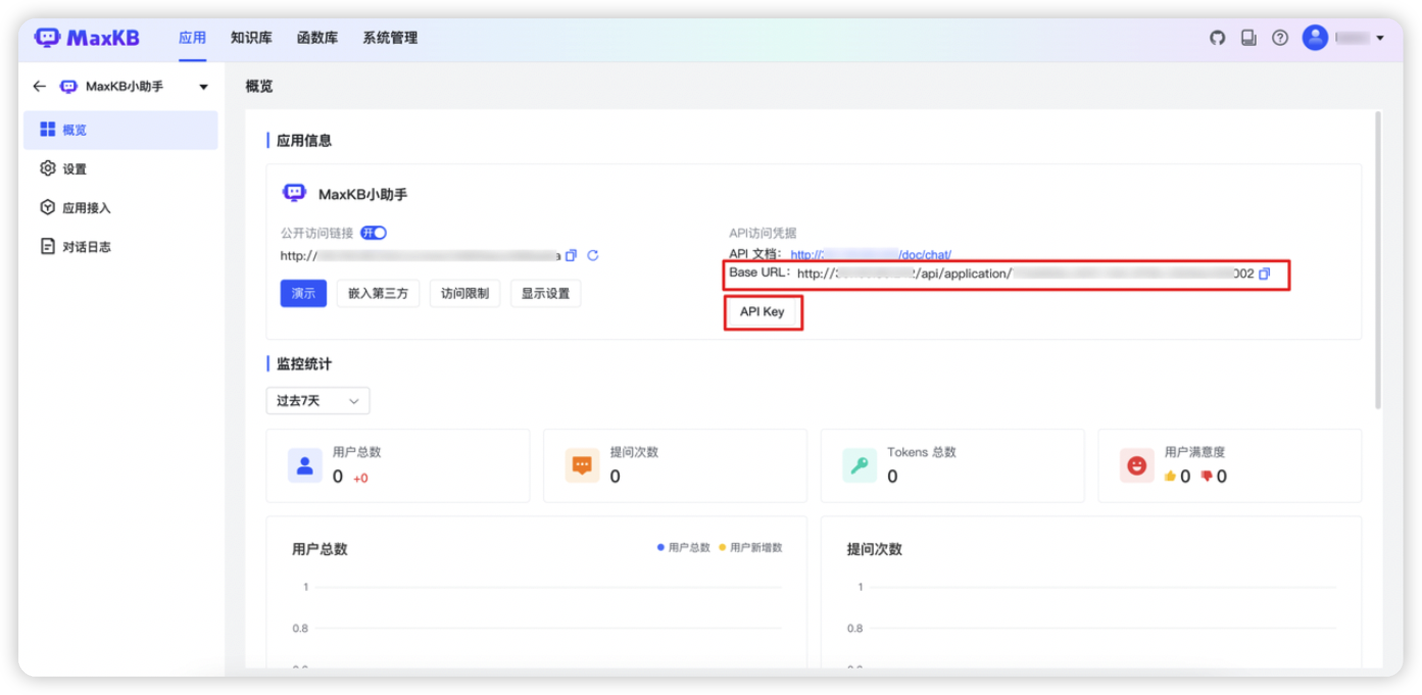The height and width of the screenshot is (695, 1422).
Task: Switch to the 应用 tab
Action: coord(192,38)
